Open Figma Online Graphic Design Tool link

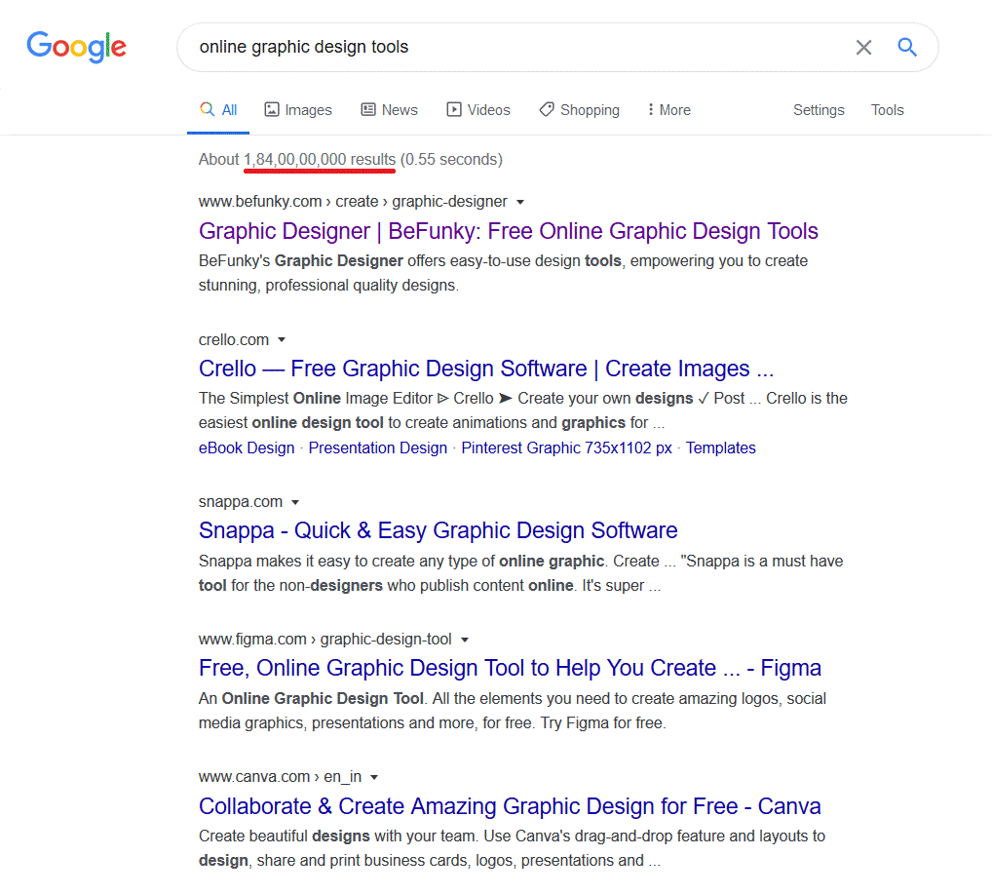click(x=510, y=669)
